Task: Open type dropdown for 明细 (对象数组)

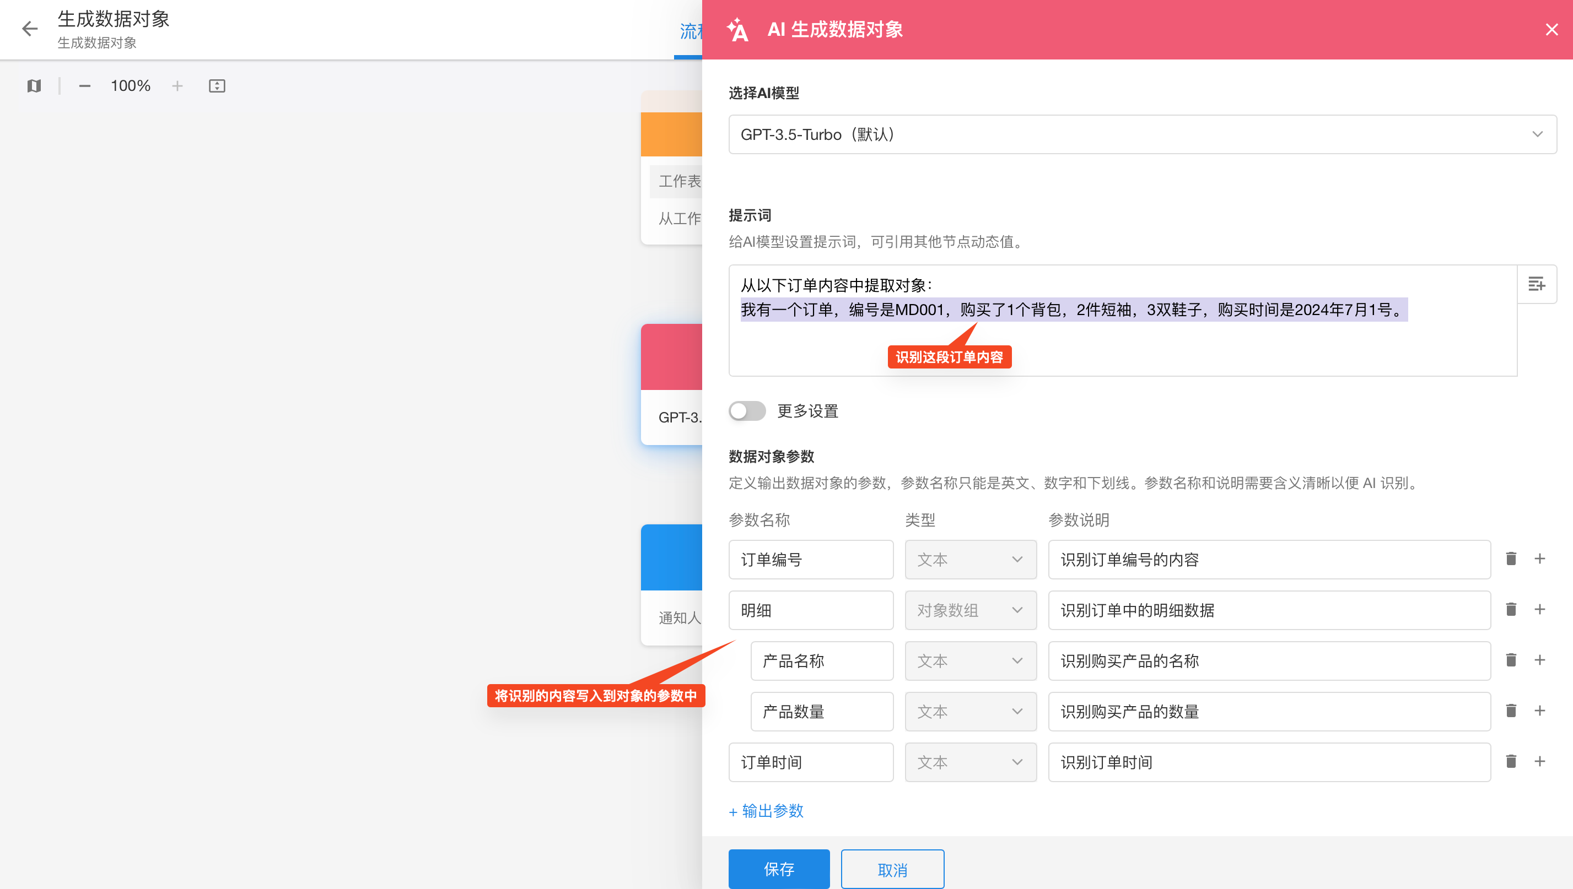Action: [x=970, y=610]
